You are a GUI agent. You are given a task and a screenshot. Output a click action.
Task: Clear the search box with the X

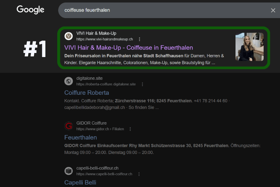[x=273, y=10]
